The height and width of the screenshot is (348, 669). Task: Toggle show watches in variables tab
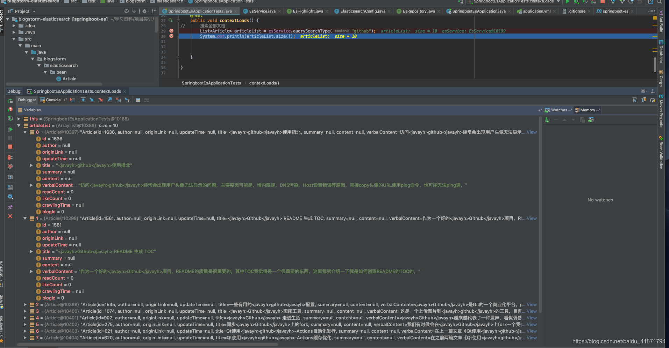tap(591, 120)
